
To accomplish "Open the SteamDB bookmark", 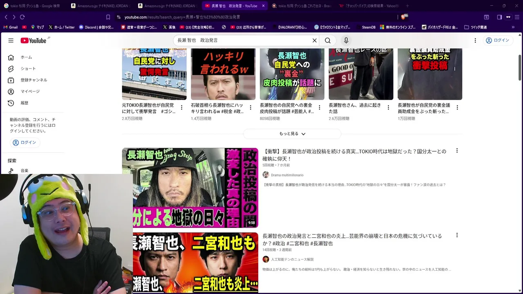I will tap(365, 27).
